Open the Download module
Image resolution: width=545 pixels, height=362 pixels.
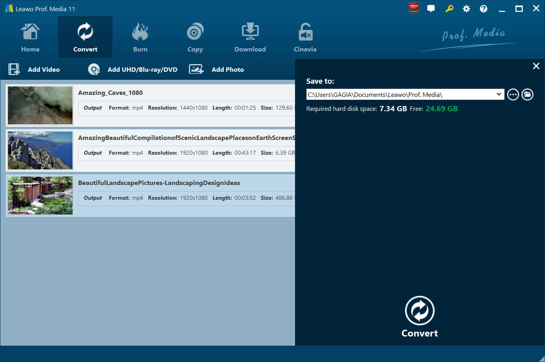pos(250,38)
